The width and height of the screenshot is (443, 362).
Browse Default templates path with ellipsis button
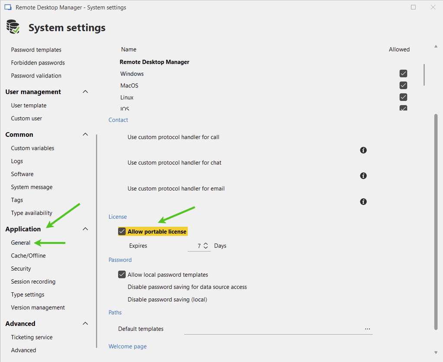[367, 329]
